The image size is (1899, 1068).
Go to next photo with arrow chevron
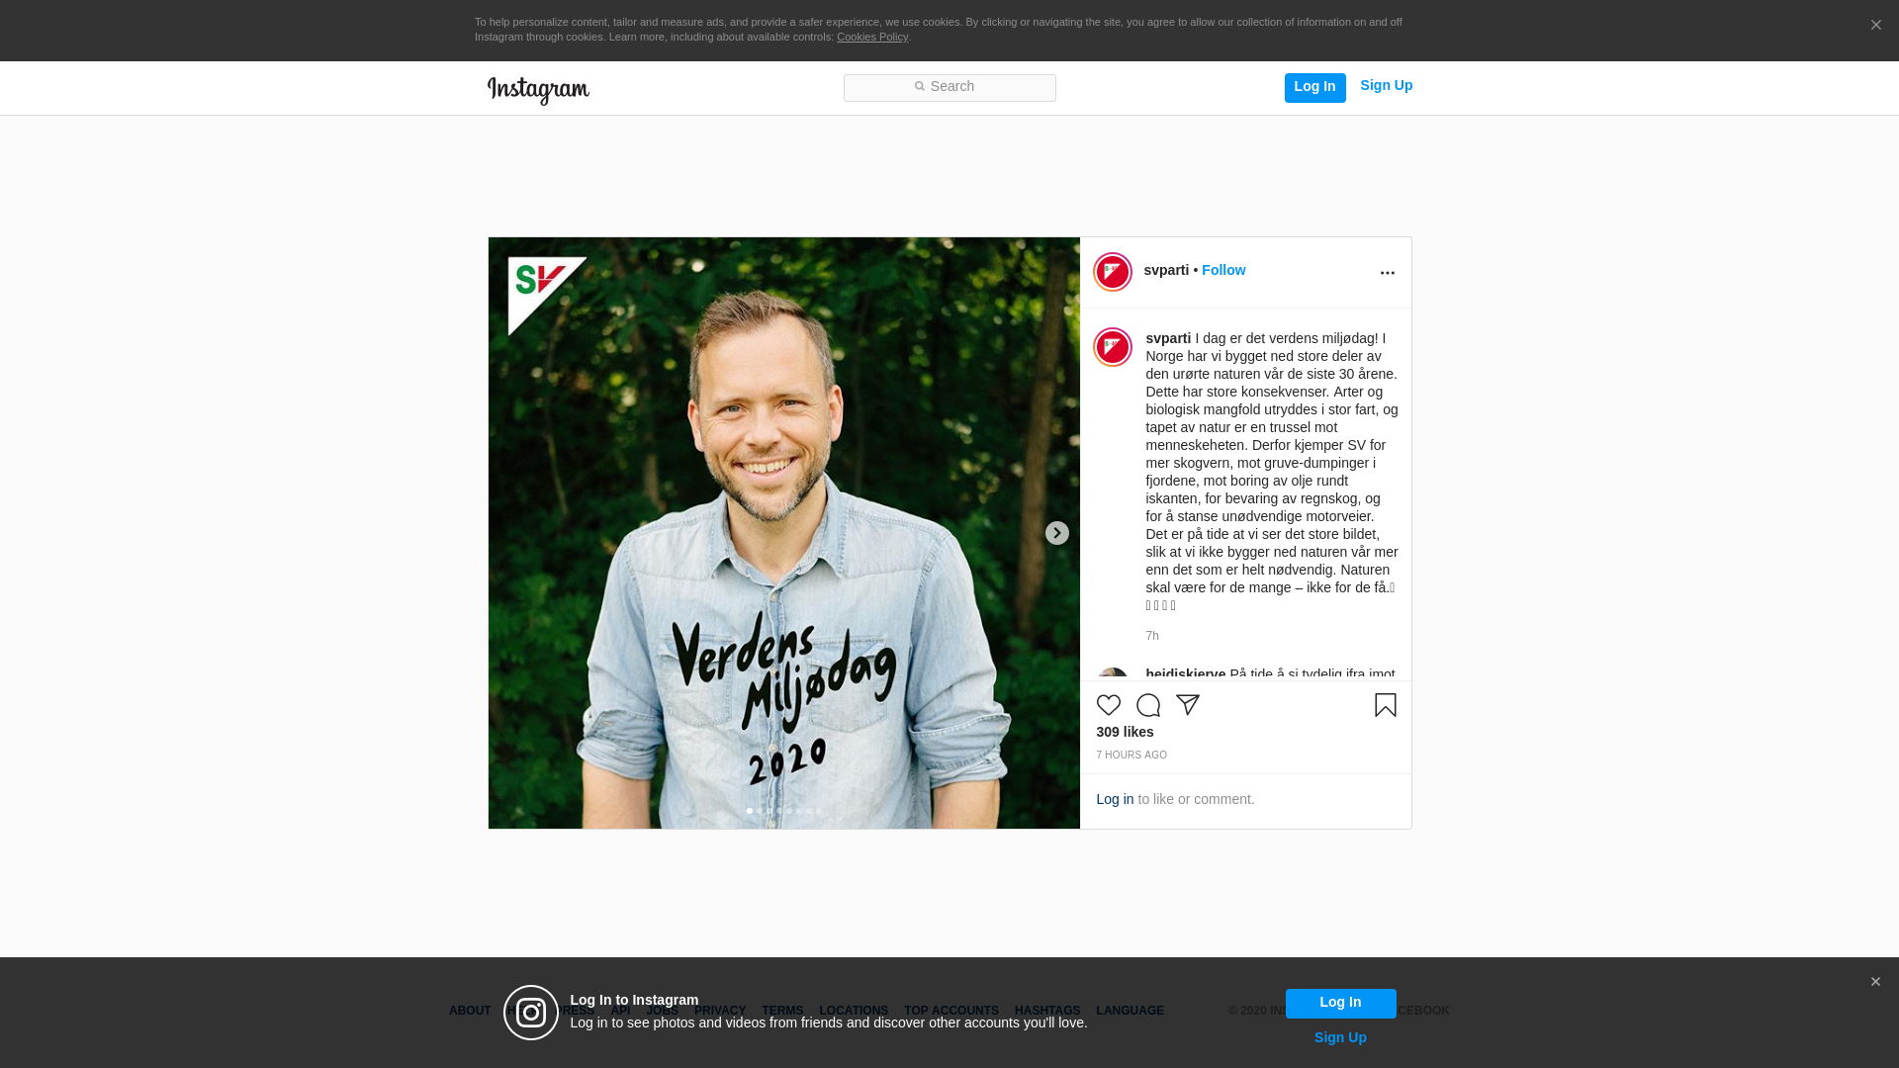(x=1057, y=533)
